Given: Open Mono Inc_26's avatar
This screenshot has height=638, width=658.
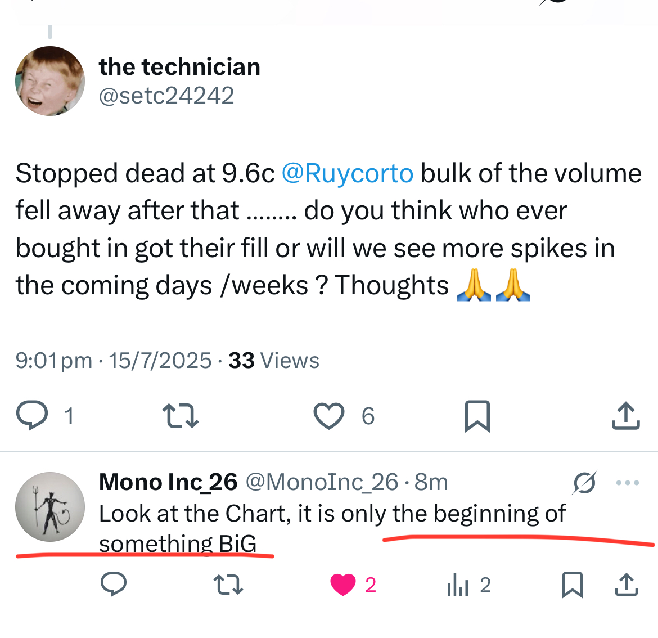Looking at the screenshot, I should (x=50, y=506).
